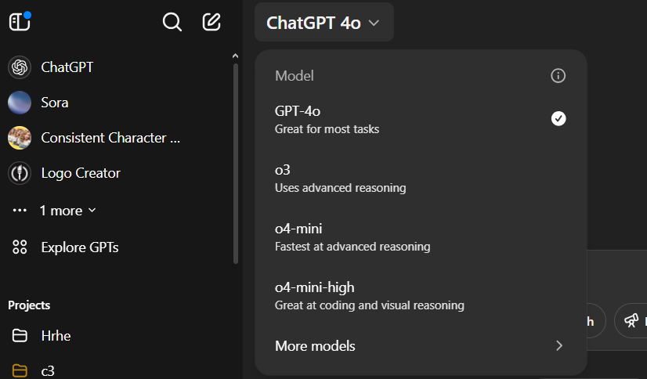Select the o4-mini model
Viewport: 647px width, 379px height.
[x=421, y=237]
